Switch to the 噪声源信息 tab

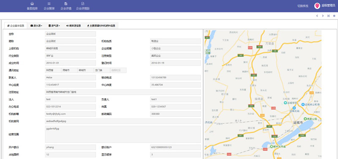(74, 26)
